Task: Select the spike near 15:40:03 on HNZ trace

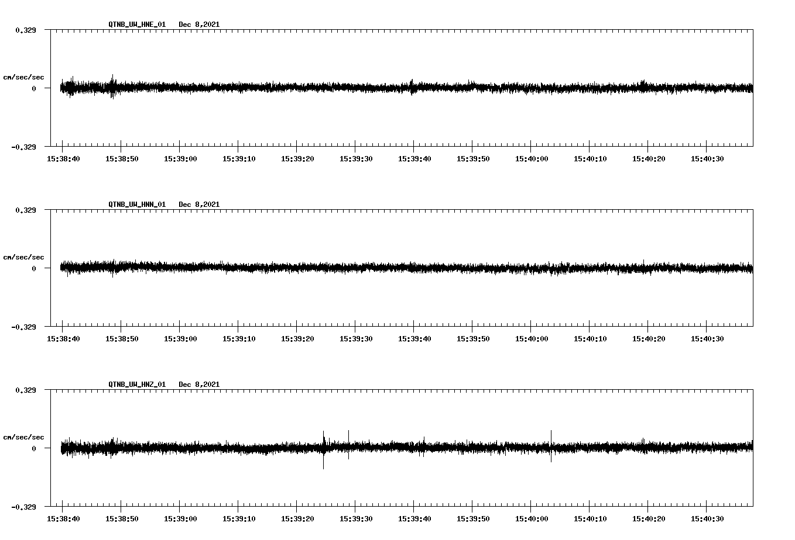Action: click(x=551, y=445)
